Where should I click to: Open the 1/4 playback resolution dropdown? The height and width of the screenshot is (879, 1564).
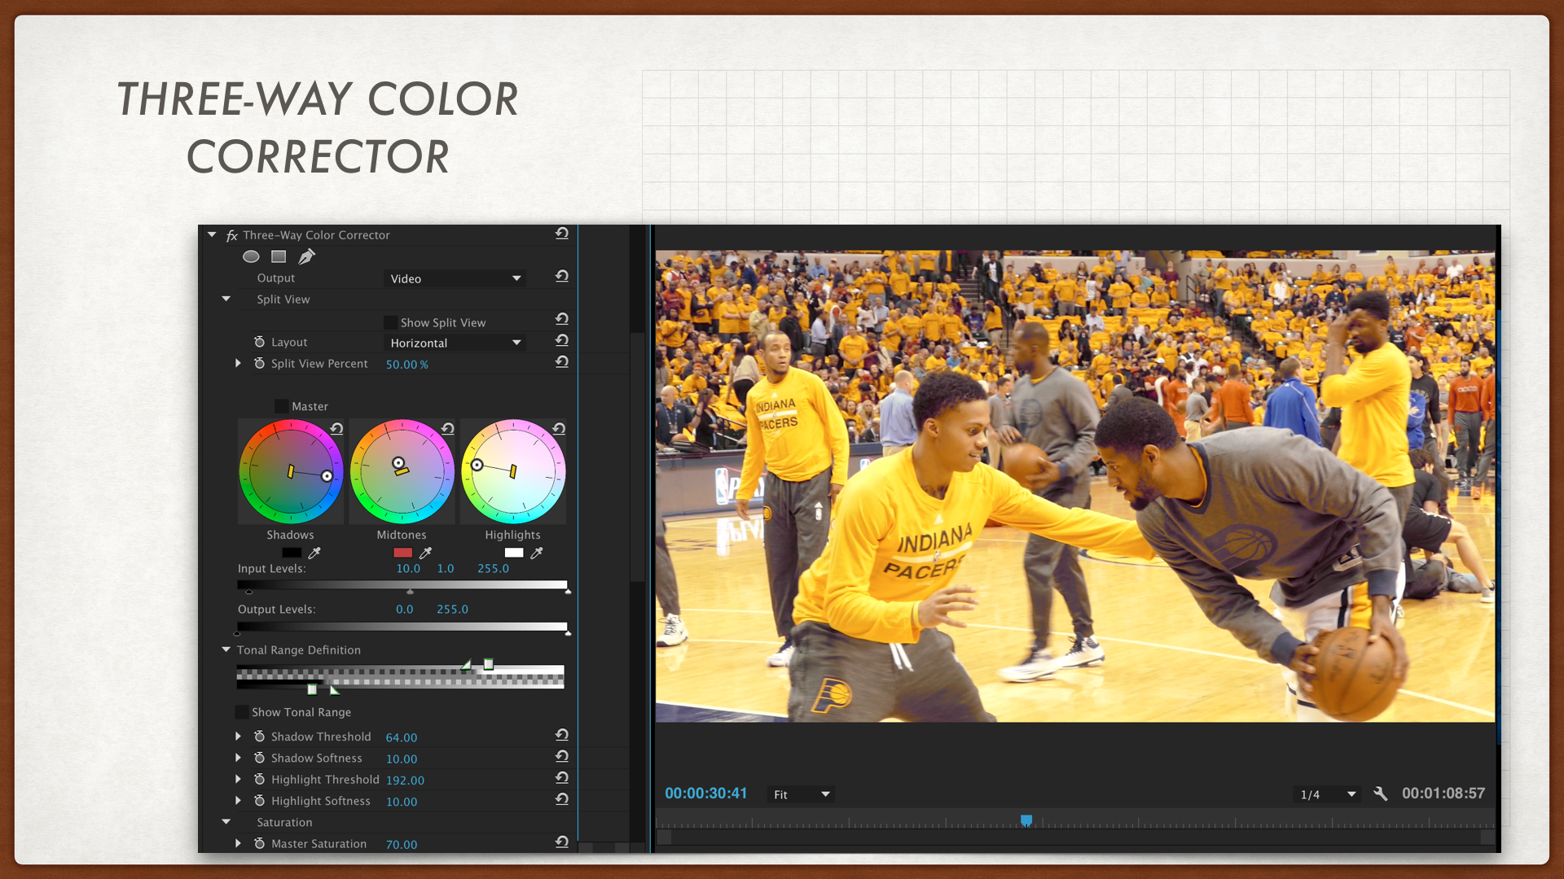1327,794
